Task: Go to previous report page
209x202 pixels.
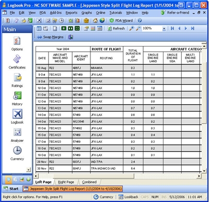Action: coord(179,28)
